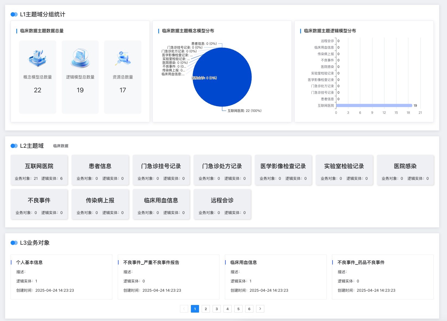Screen dimensions: 447x321
Task: Open the 门急诊挂号记录 L2 domain card
Action: pos(161,170)
